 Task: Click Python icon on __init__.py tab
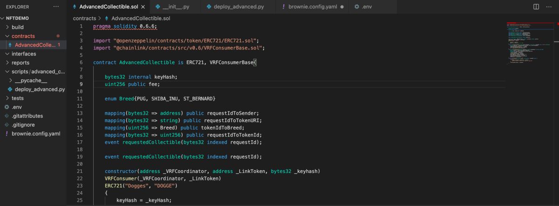[158, 7]
